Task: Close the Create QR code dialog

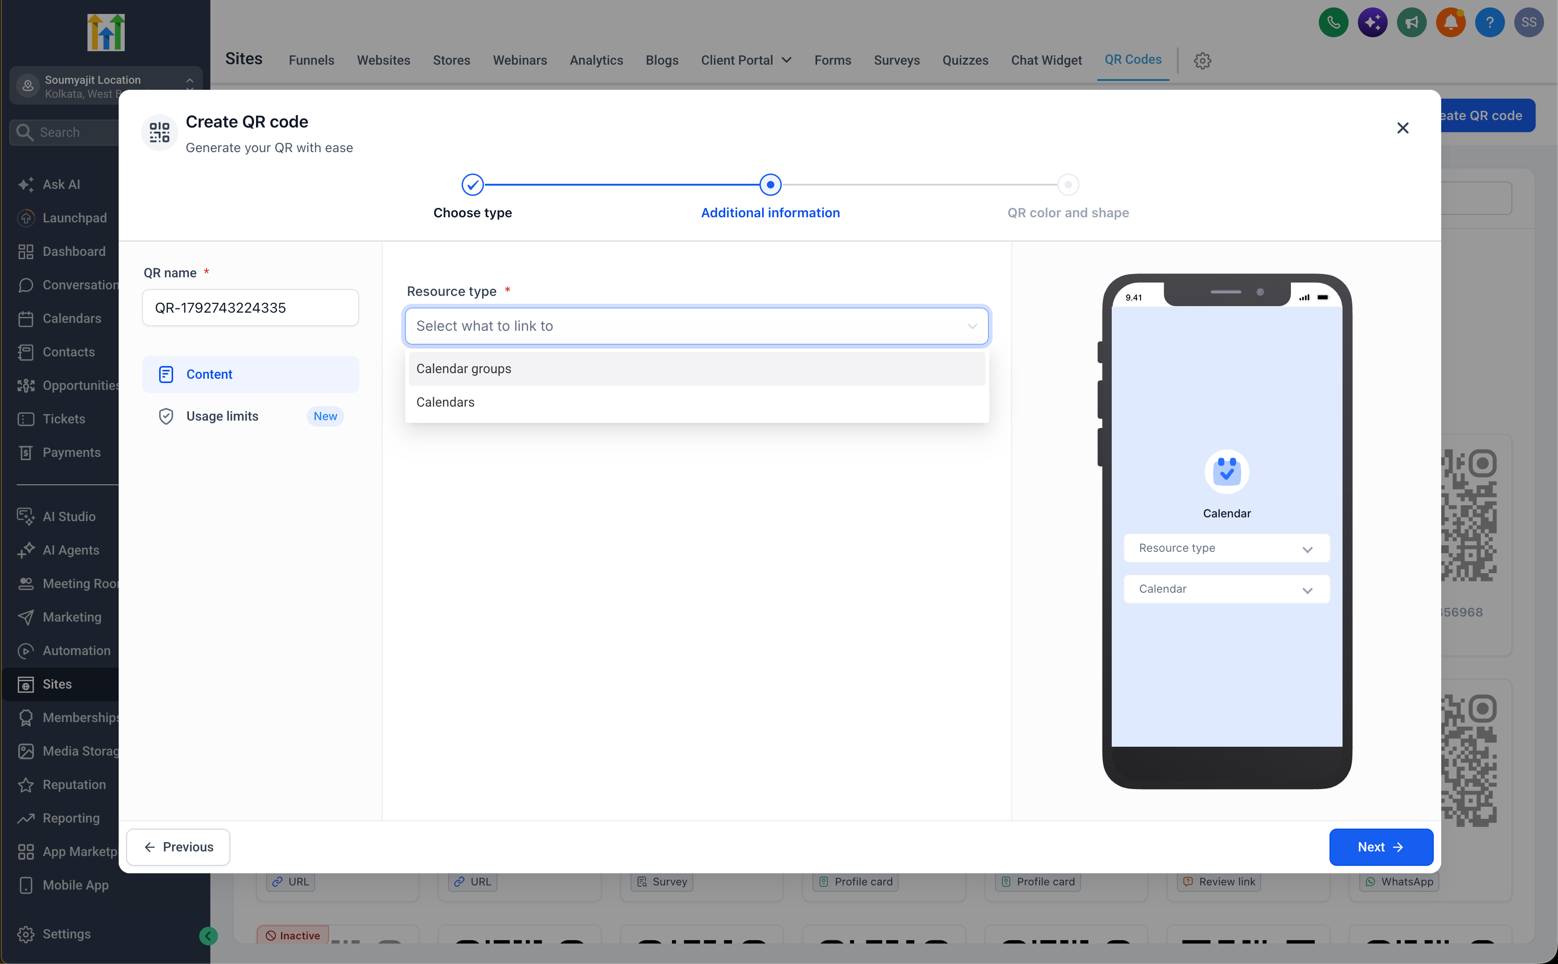Action: tap(1403, 128)
